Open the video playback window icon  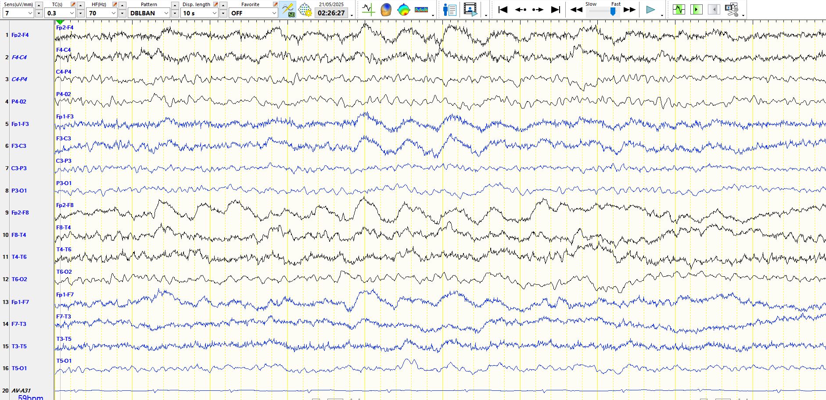470,10
